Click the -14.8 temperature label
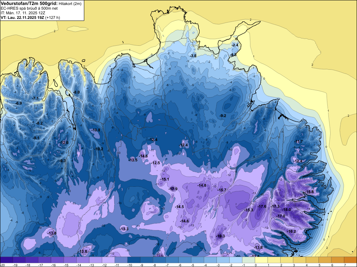The width and height of the screenshot is (357, 267). pos(202,186)
